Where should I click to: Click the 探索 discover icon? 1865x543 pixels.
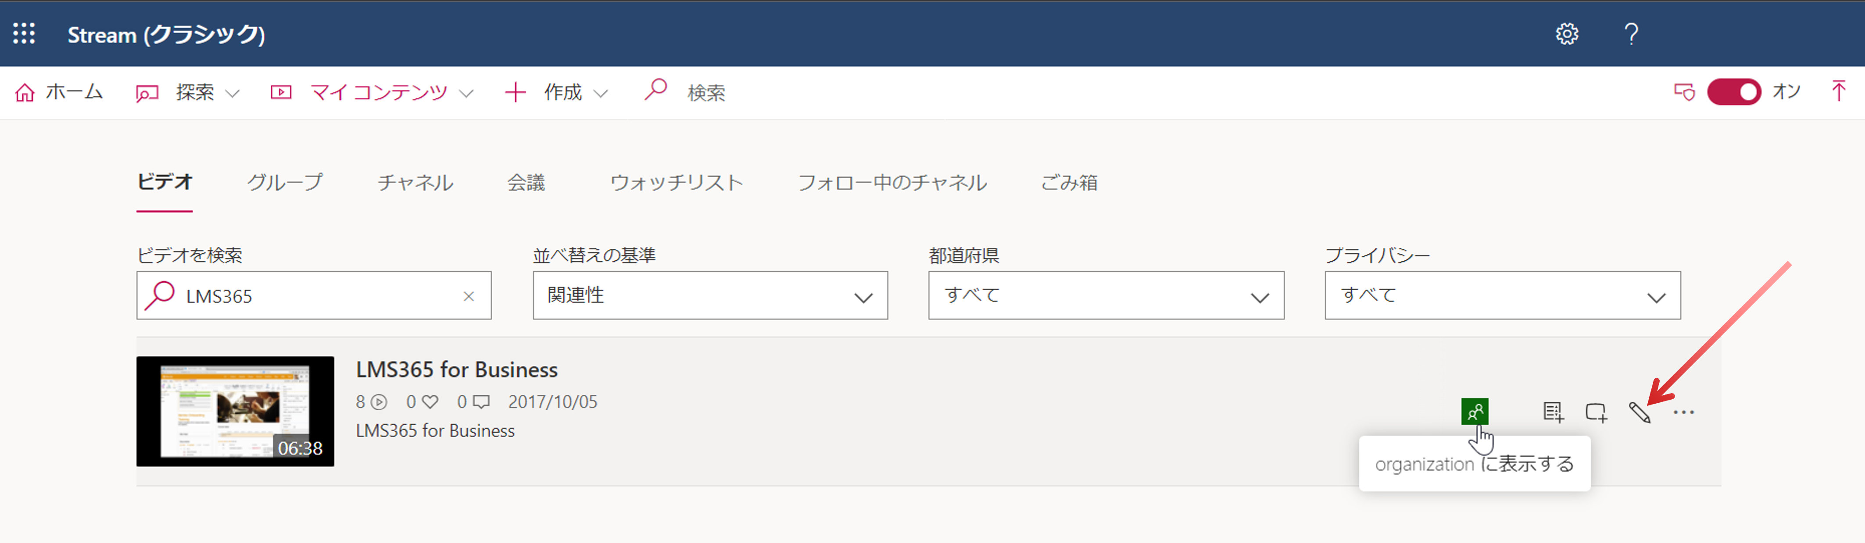point(147,93)
